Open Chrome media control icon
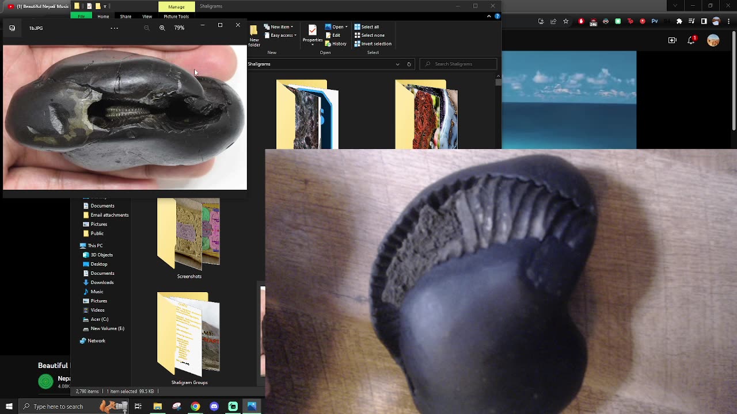The height and width of the screenshot is (414, 737). coord(692,21)
